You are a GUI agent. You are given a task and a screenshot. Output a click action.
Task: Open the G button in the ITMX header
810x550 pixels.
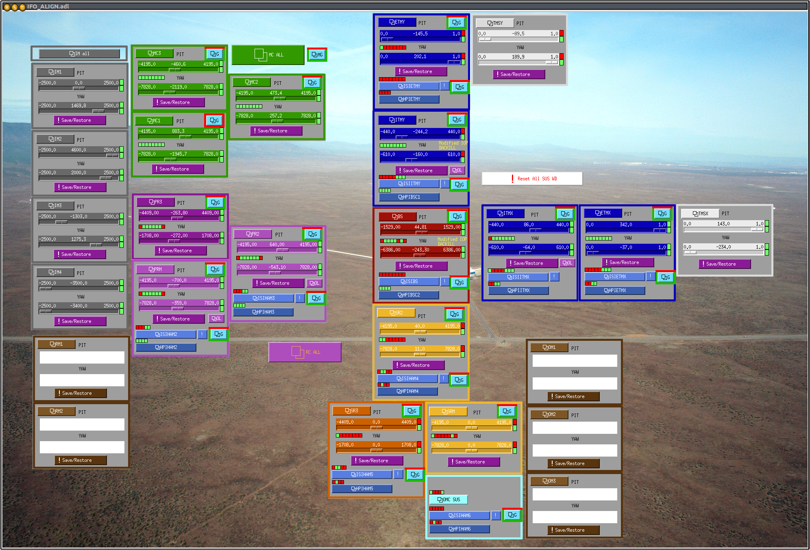point(565,213)
